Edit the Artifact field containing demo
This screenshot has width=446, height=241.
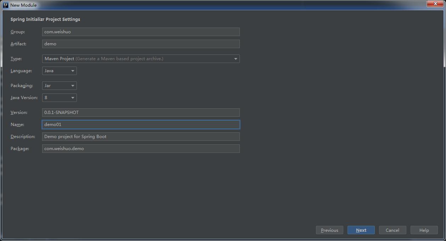[141, 44]
